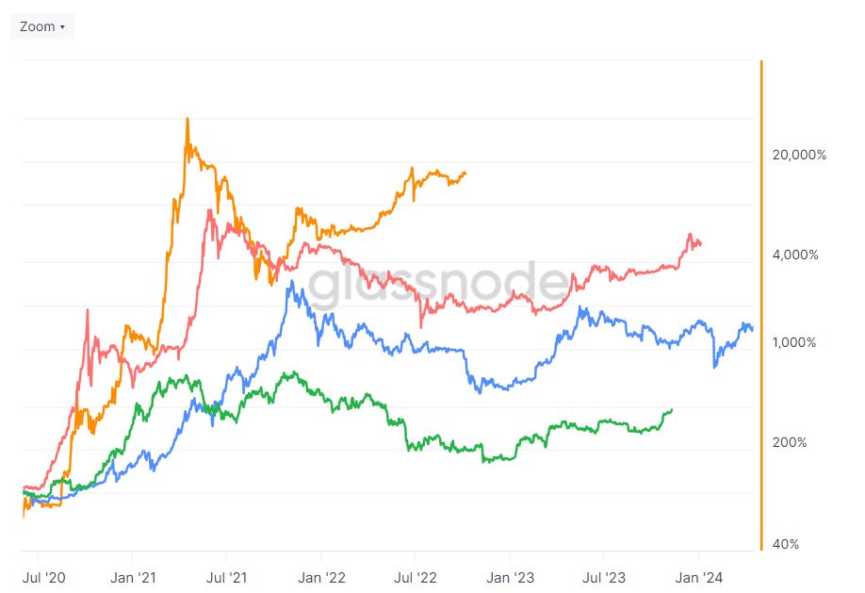Click the 20,000% y-axis label
This screenshot has height=593, width=865.
(x=799, y=156)
